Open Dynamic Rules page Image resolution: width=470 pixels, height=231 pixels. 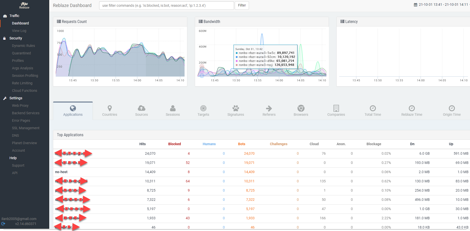pyautogui.click(x=23, y=46)
